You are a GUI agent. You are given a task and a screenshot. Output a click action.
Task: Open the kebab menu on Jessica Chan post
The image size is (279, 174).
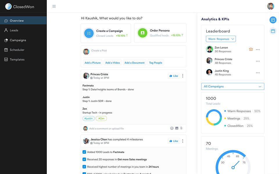click(x=183, y=141)
